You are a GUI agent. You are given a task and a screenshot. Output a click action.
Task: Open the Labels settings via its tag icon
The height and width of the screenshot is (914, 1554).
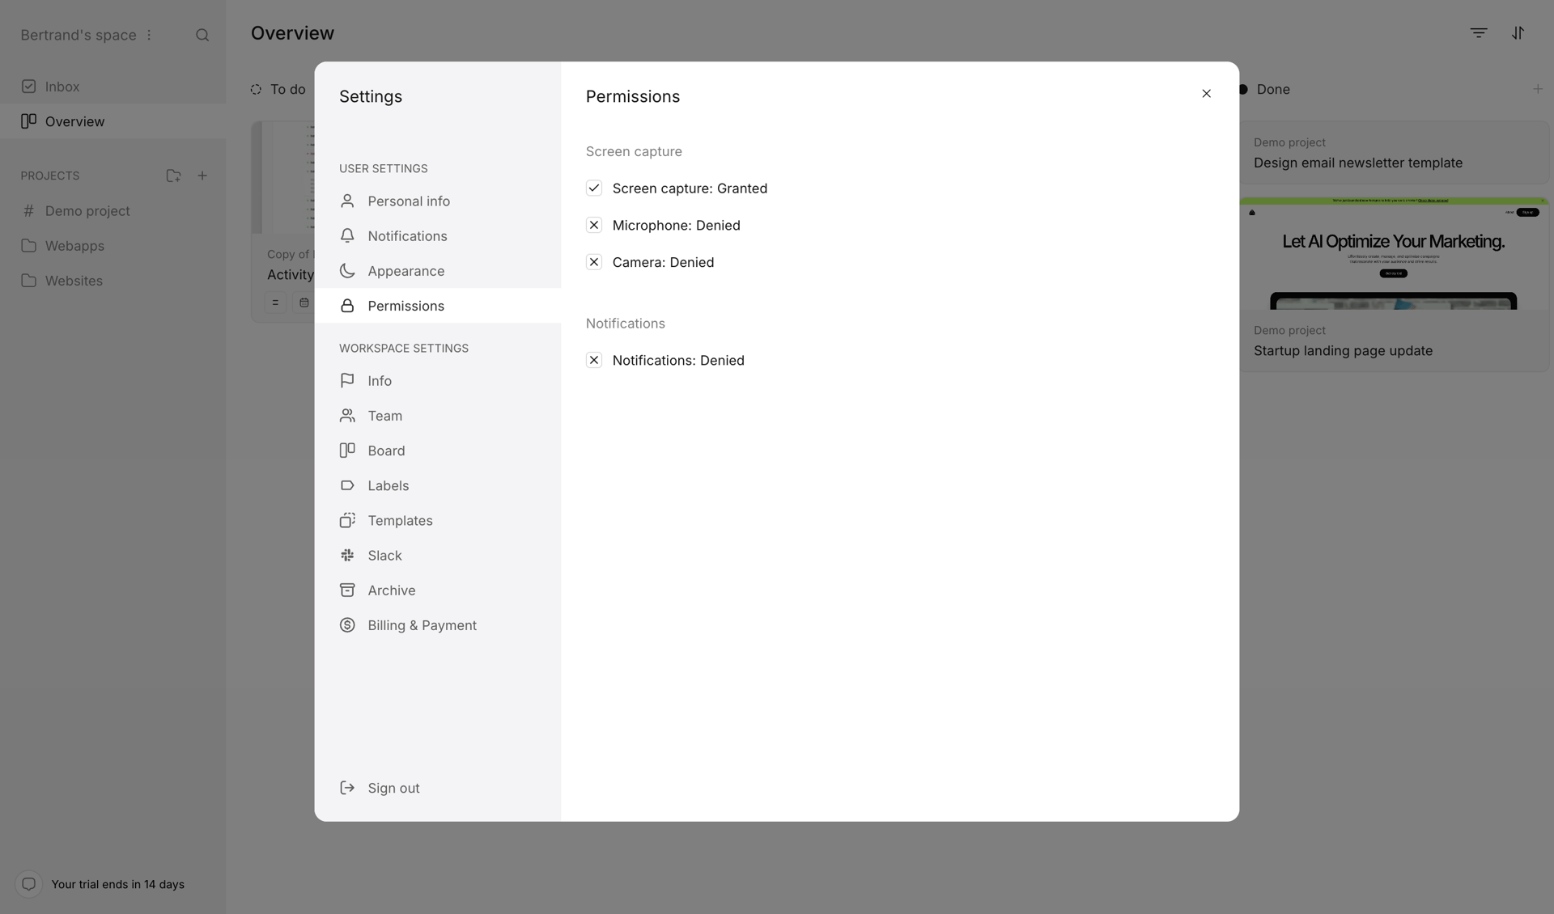click(x=348, y=485)
